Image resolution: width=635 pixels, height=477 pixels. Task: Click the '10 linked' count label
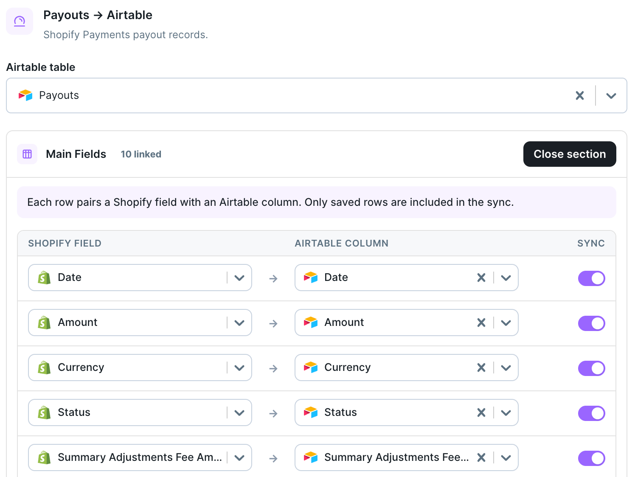pyautogui.click(x=141, y=154)
